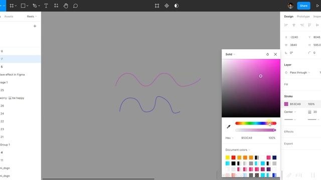The height and width of the screenshot is (180, 321).
Task: Choose the dark purple document color swatch
Action: click(x=269, y=169)
